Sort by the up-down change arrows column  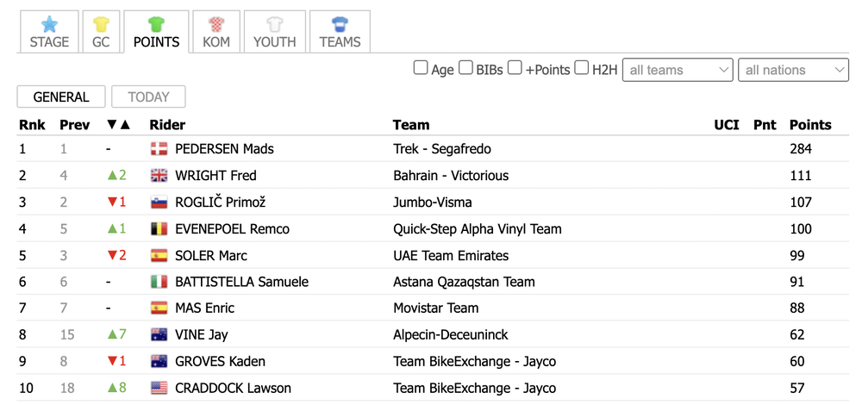(118, 125)
